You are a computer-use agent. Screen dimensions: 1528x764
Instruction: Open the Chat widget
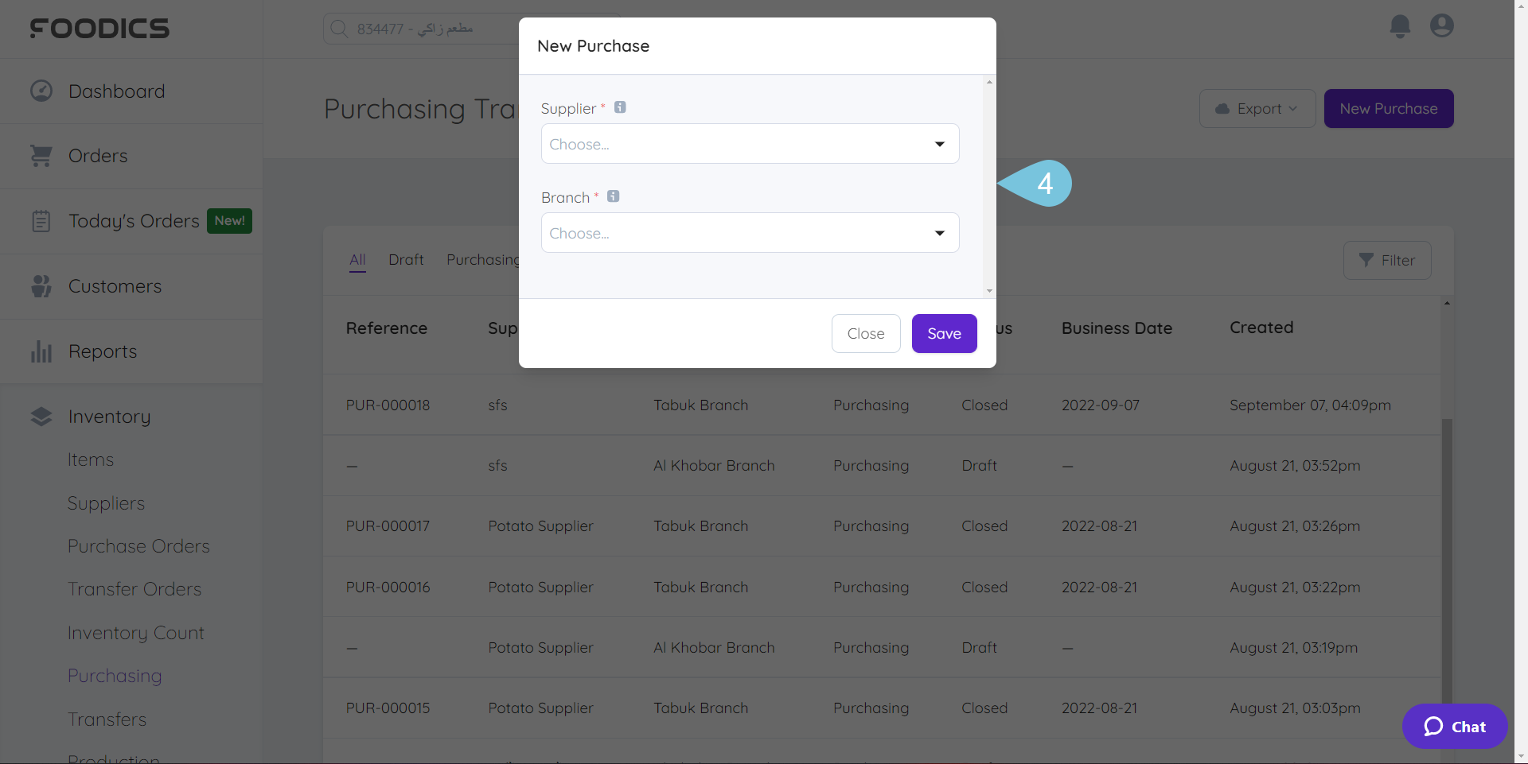tap(1454, 726)
